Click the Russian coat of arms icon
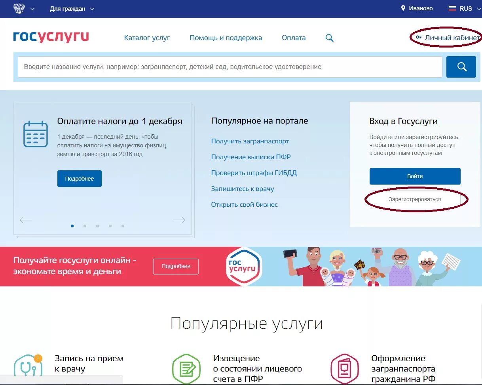The width and height of the screenshot is (482, 385). (x=19, y=8)
